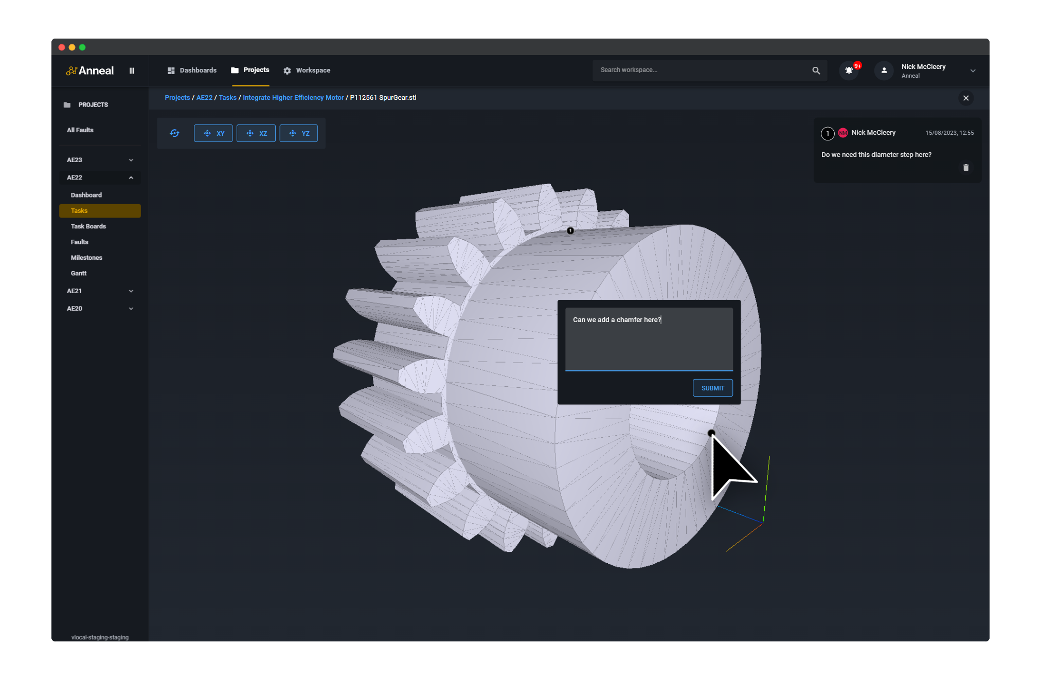
Task: Submit the chamfer comment
Action: [712, 388]
